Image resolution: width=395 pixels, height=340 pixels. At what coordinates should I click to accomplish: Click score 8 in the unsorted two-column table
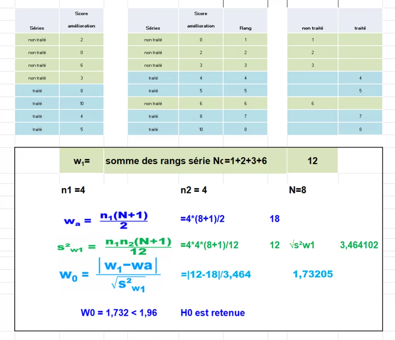pos(82,91)
